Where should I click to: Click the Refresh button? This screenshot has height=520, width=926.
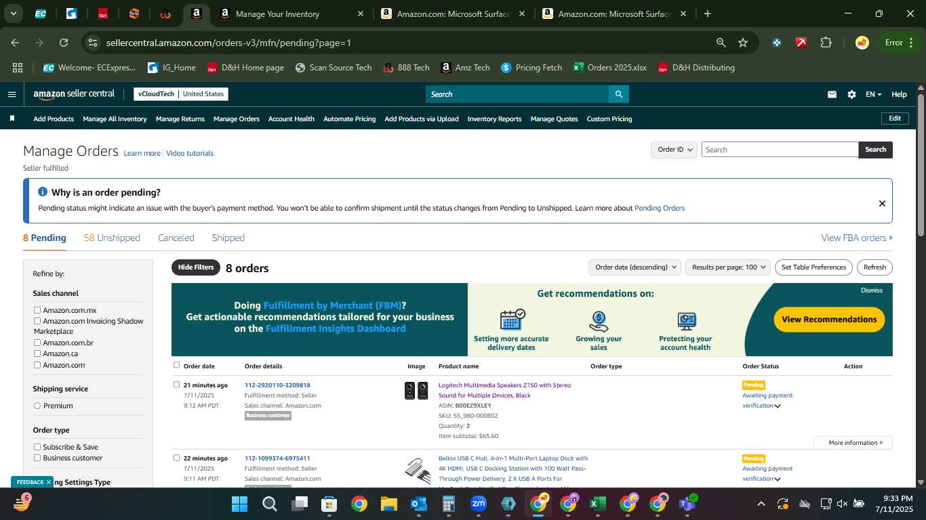tap(874, 267)
